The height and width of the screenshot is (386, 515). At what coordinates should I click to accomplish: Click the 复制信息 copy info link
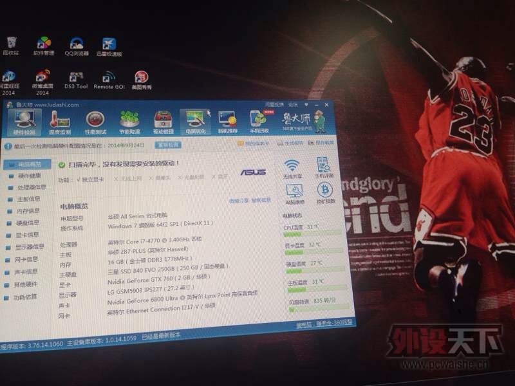tap(261, 200)
